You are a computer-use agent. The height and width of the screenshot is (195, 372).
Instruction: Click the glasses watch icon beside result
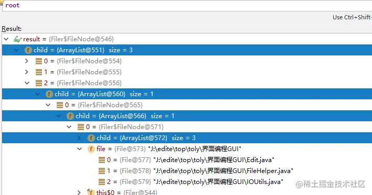point(18,39)
